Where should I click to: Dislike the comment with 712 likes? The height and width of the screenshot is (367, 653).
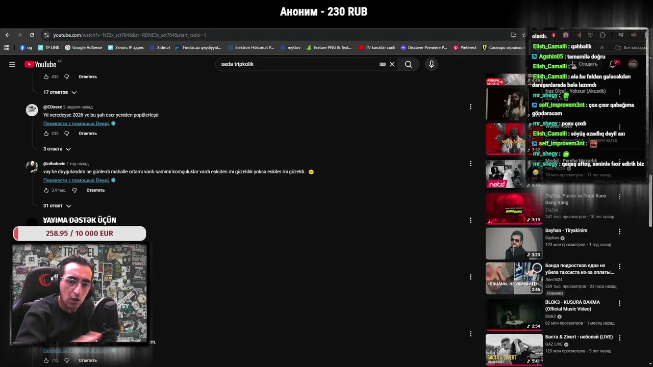click(66, 360)
